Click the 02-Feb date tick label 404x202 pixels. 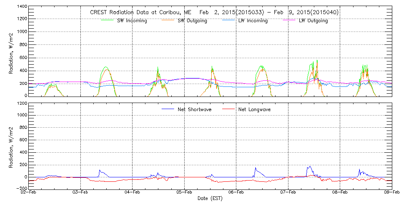(29, 193)
